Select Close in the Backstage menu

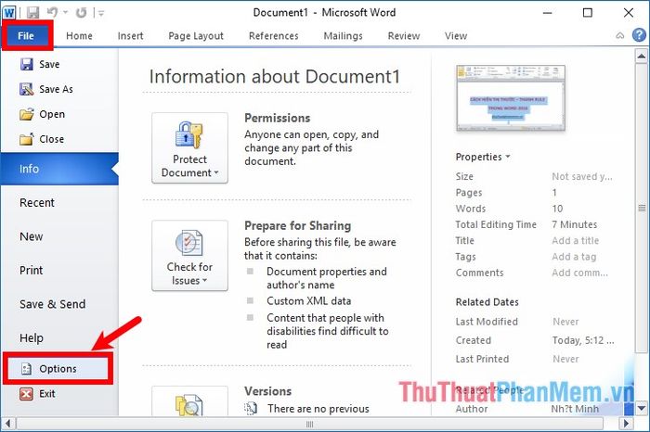pos(59,139)
